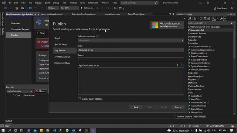Click Solution Explorer Show All Files icon
The image size is (237, 133).
click(209, 19)
